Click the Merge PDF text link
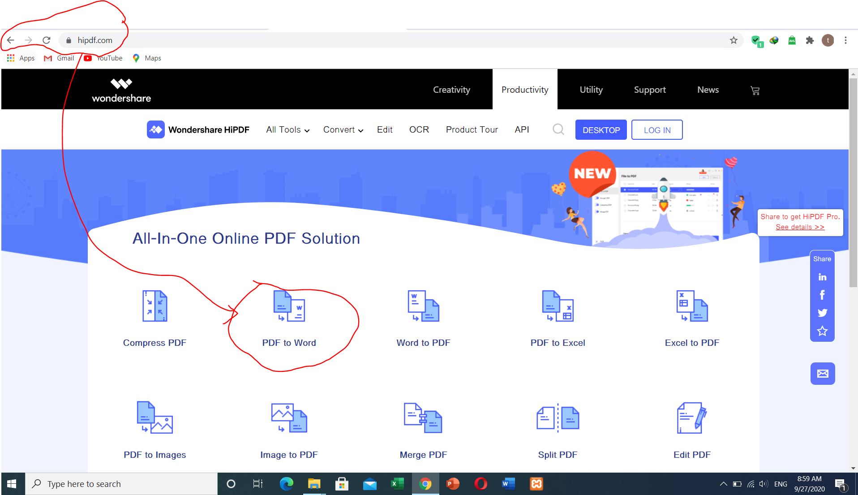This screenshot has height=495, width=858. coord(423,455)
